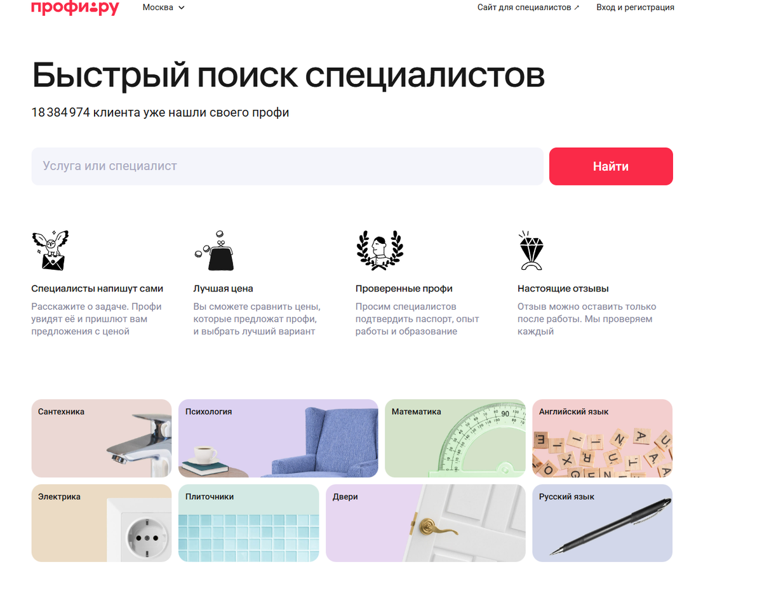The image size is (762, 598).
Task: Open the Английский язык category tile
Action: coord(602,438)
